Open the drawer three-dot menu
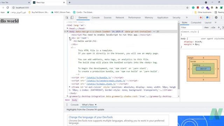224x126 pixels. pos(67,105)
